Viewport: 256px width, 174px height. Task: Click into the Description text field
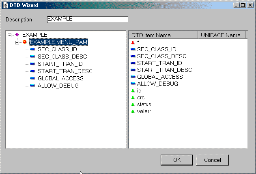[x=87, y=19]
